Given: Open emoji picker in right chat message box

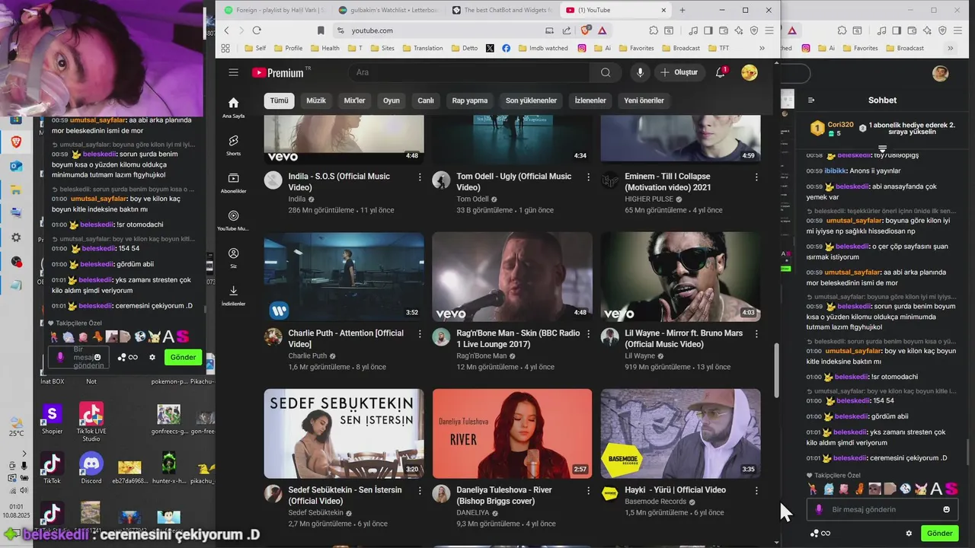Looking at the screenshot, I should click(947, 509).
